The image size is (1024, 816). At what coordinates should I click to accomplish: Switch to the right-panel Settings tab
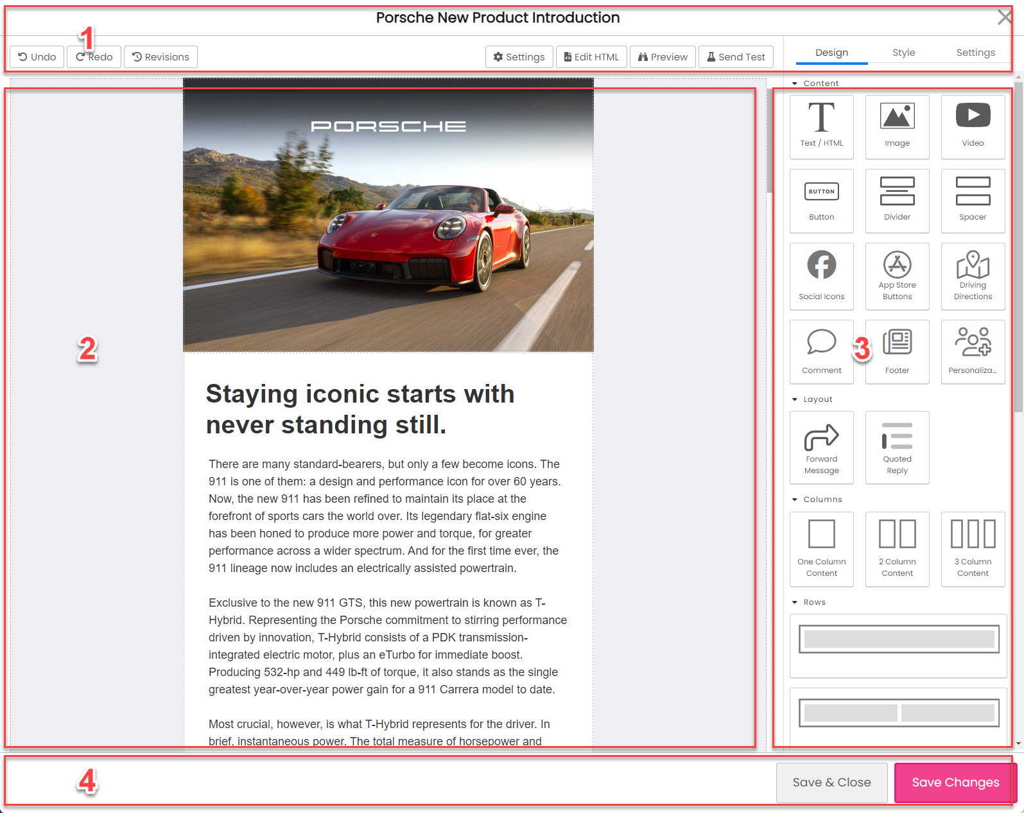[x=975, y=53]
